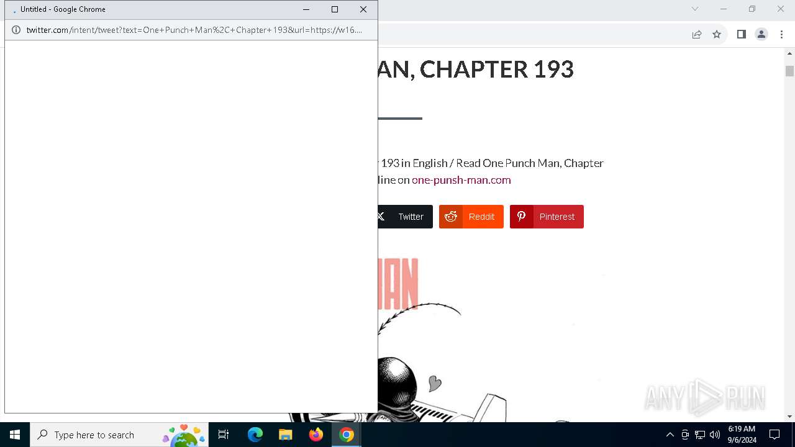Launch Microsoft Edge from taskbar
795x447 pixels.
pos(255,435)
